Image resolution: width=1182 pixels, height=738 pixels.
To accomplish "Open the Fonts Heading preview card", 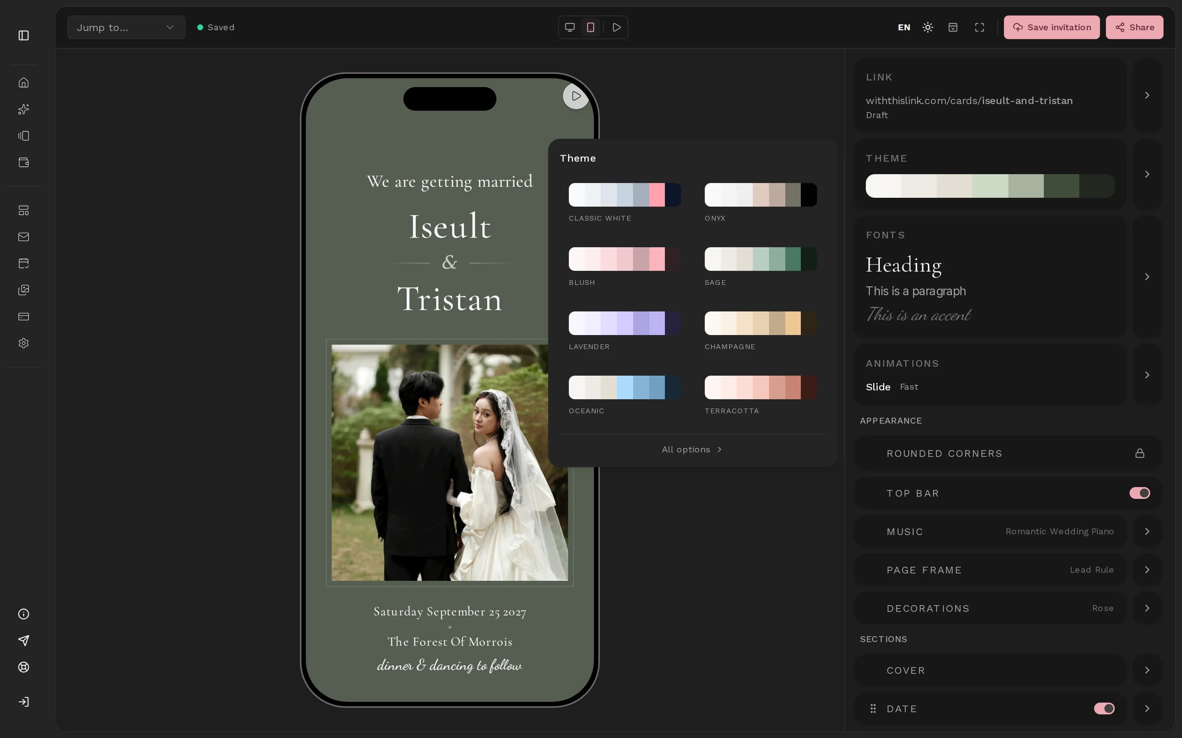I will click(x=990, y=277).
